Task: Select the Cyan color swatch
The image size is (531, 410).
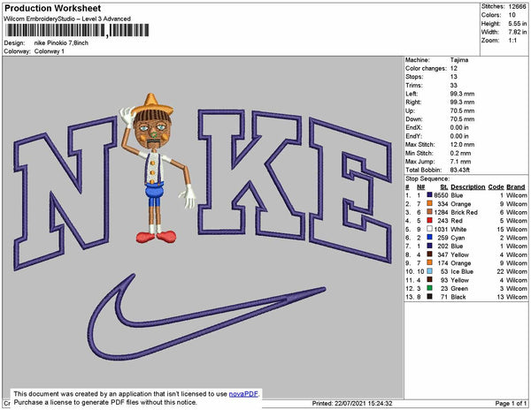Action: (x=429, y=238)
